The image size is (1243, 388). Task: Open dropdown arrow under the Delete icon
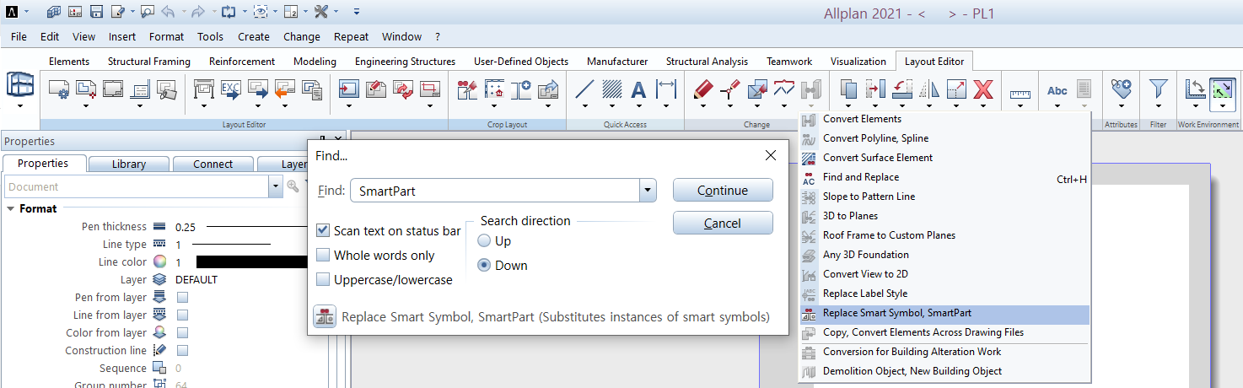pos(983,106)
